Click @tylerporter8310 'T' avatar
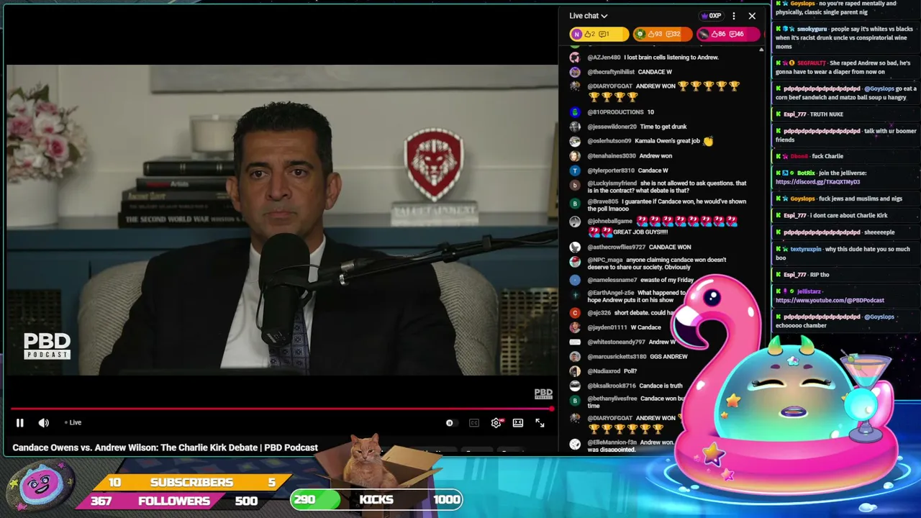 click(575, 171)
